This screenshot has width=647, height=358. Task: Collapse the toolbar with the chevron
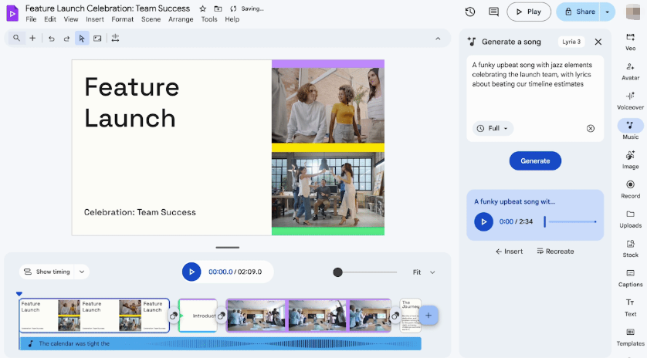click(x=438, y=38)
